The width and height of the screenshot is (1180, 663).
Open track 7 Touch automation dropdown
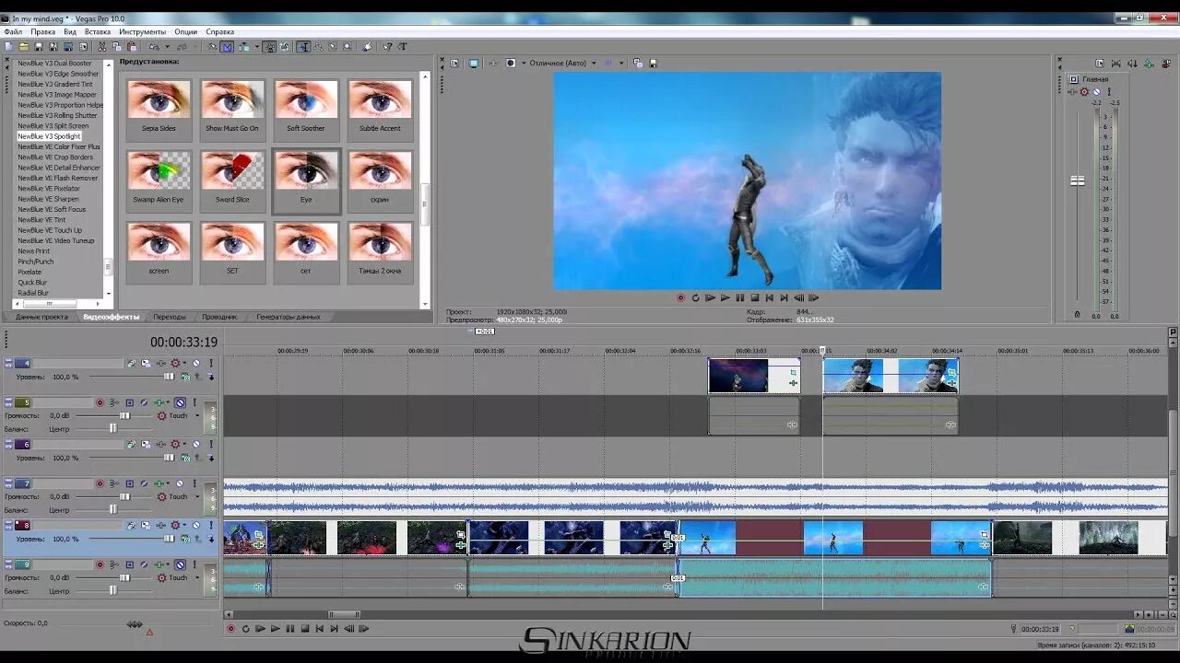[x=197, y=496]
